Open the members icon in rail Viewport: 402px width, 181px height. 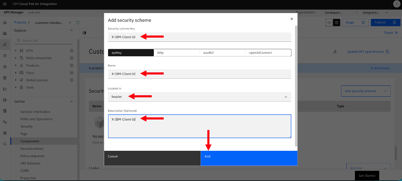[5, 122]
